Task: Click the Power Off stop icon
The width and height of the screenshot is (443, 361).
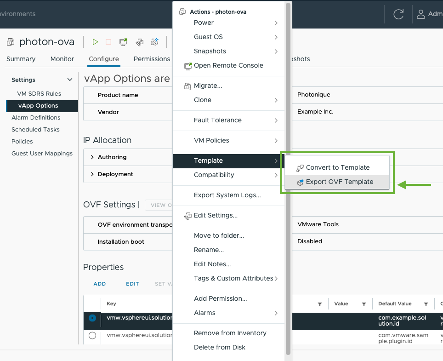Action: click(108, 42)
